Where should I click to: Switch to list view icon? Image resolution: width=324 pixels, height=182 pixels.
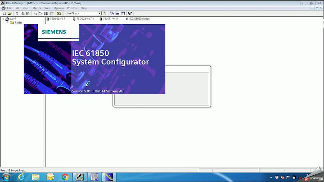click(x=46, y=14)
